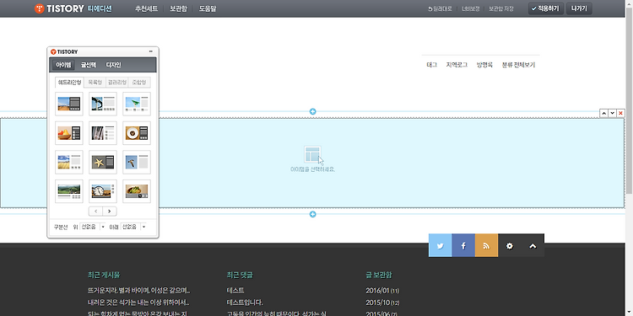
Task: Open the recent post 내려온 것은 석가는
Action: (x=138, y=303)
